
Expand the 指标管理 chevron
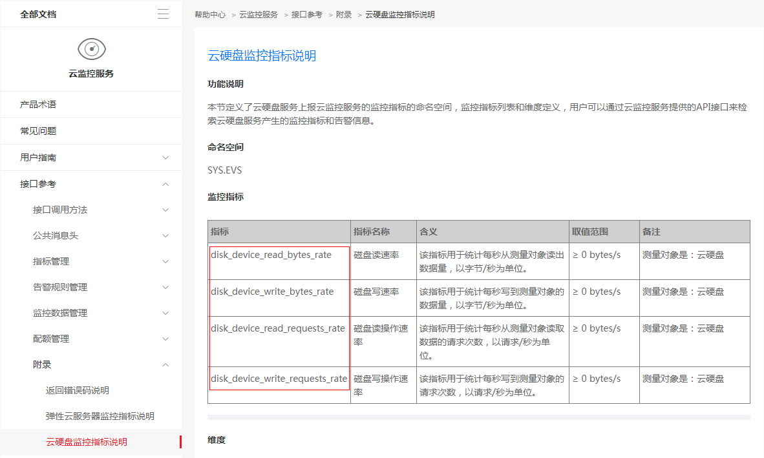pyautogui.click(x=165, y=261)
